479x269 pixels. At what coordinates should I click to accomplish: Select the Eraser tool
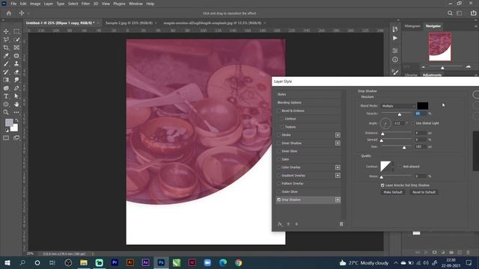tap(16, 72)
